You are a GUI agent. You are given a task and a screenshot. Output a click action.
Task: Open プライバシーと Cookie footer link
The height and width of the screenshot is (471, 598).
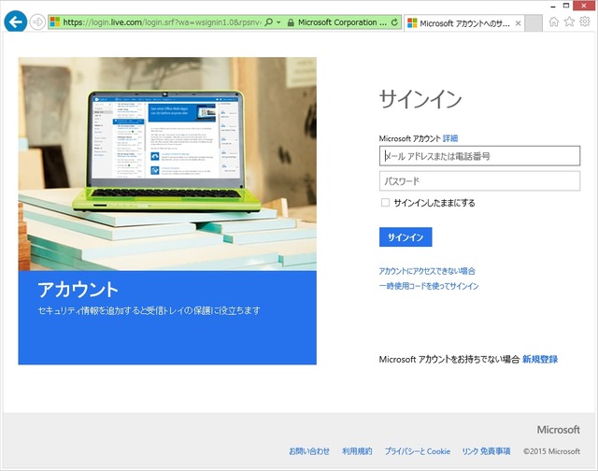418,451
